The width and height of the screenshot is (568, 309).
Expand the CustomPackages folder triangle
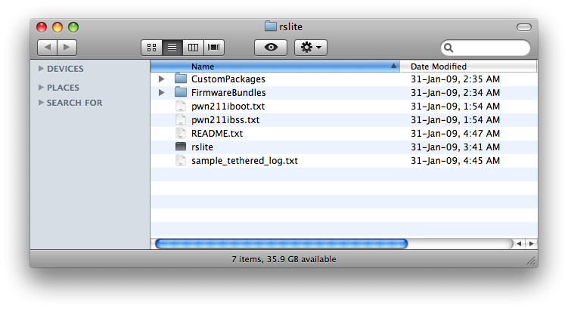point(161,79)
